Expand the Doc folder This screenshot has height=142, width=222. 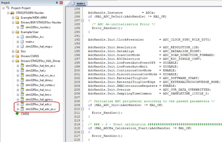pos(13,52)
